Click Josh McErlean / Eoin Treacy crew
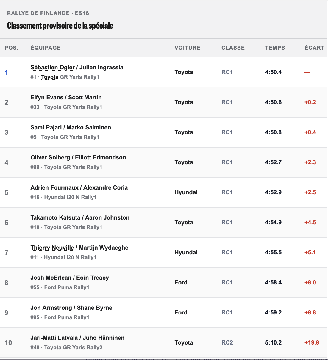 click(x=70, y=278)
